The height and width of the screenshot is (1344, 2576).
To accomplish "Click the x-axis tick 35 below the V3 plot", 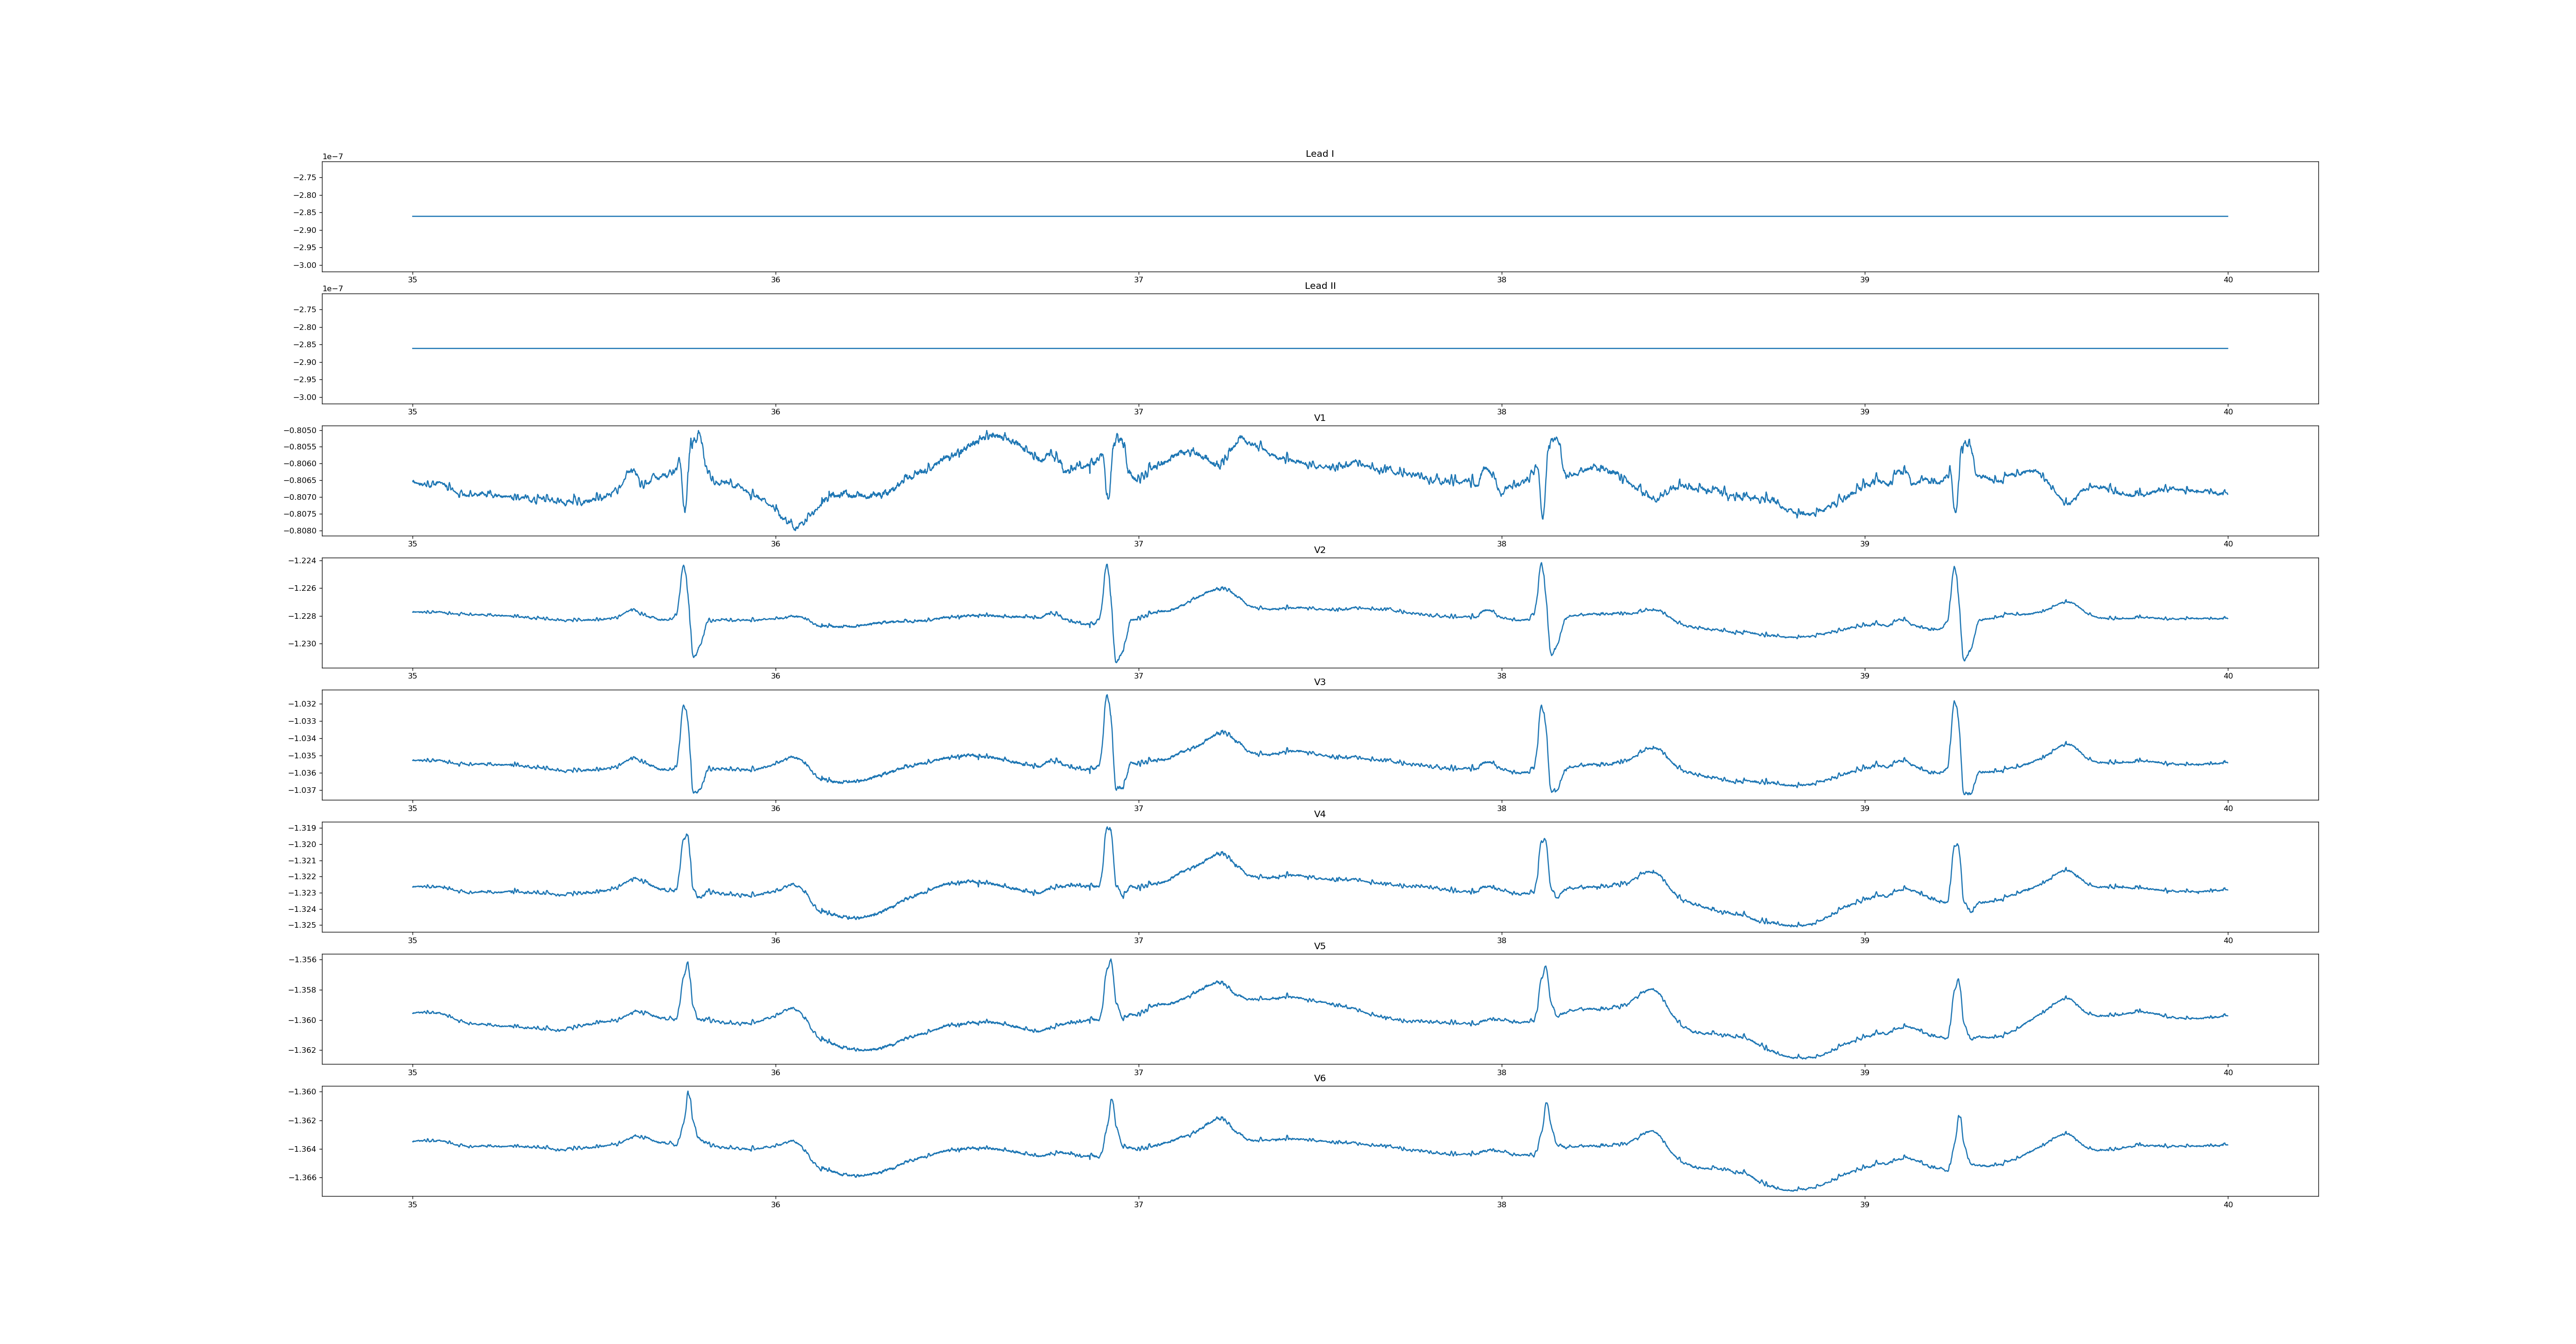I will coord(412,808).
